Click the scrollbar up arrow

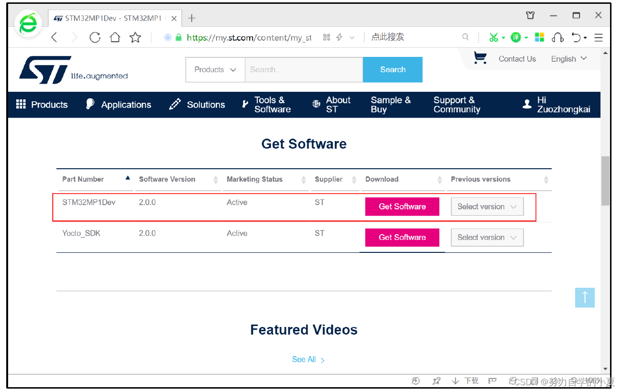tap(605, 53)
